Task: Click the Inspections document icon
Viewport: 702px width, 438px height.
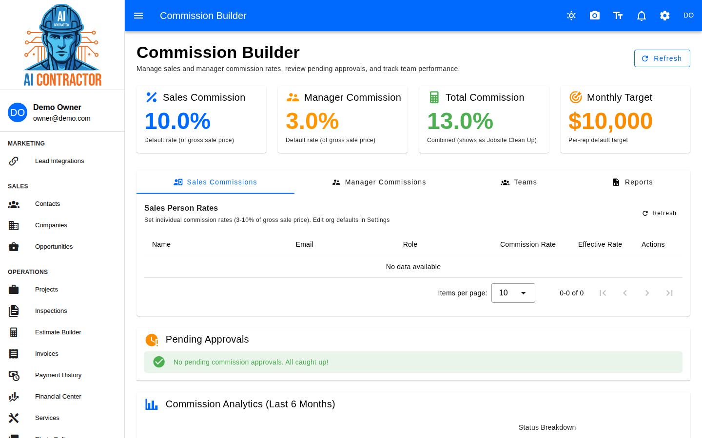Action: (14, 311)
